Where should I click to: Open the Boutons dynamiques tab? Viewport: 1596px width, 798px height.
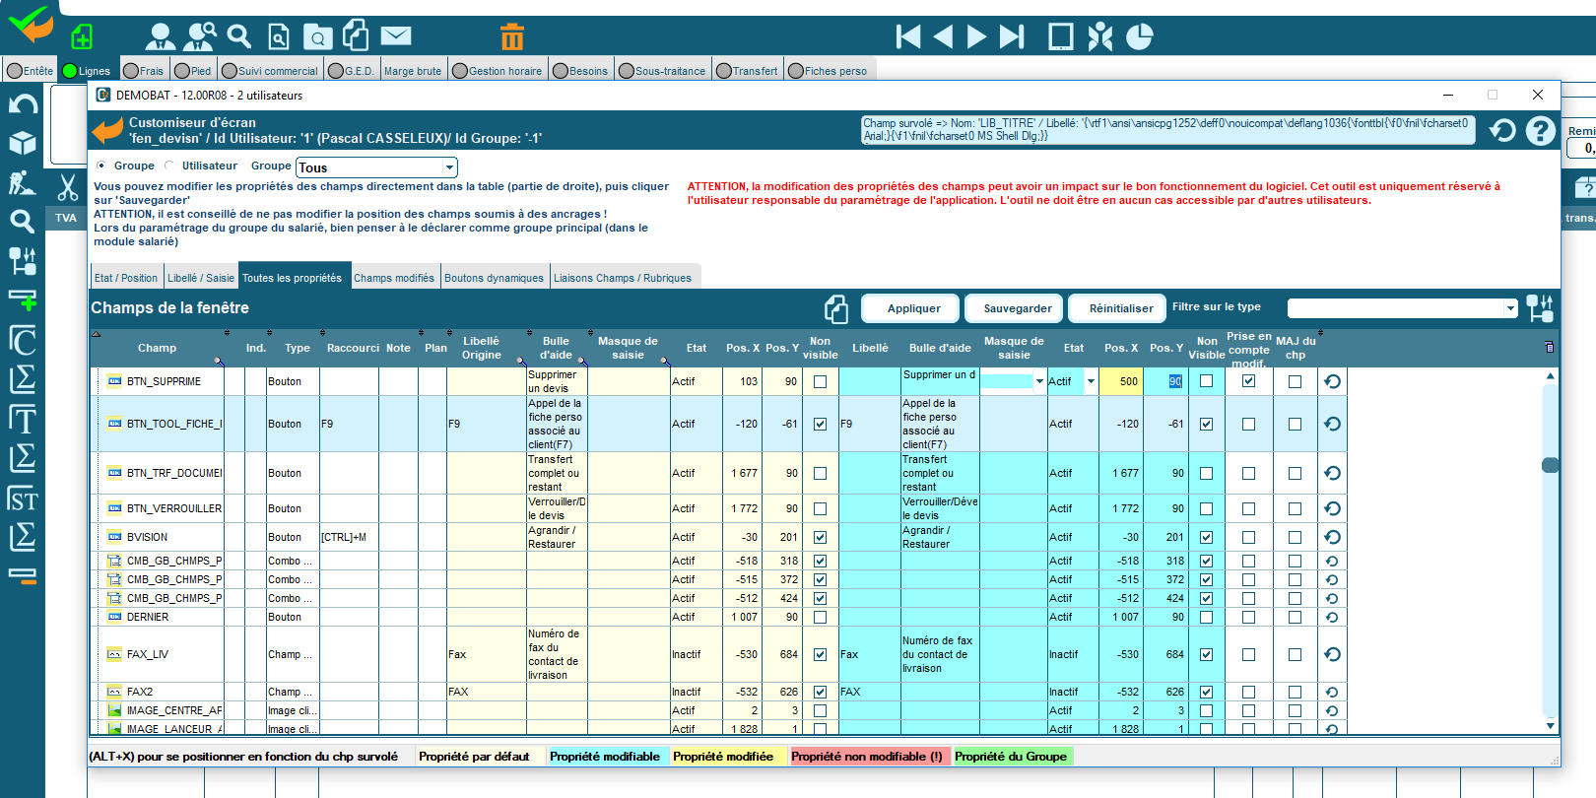pyautogui.click(x=494, y=278)
